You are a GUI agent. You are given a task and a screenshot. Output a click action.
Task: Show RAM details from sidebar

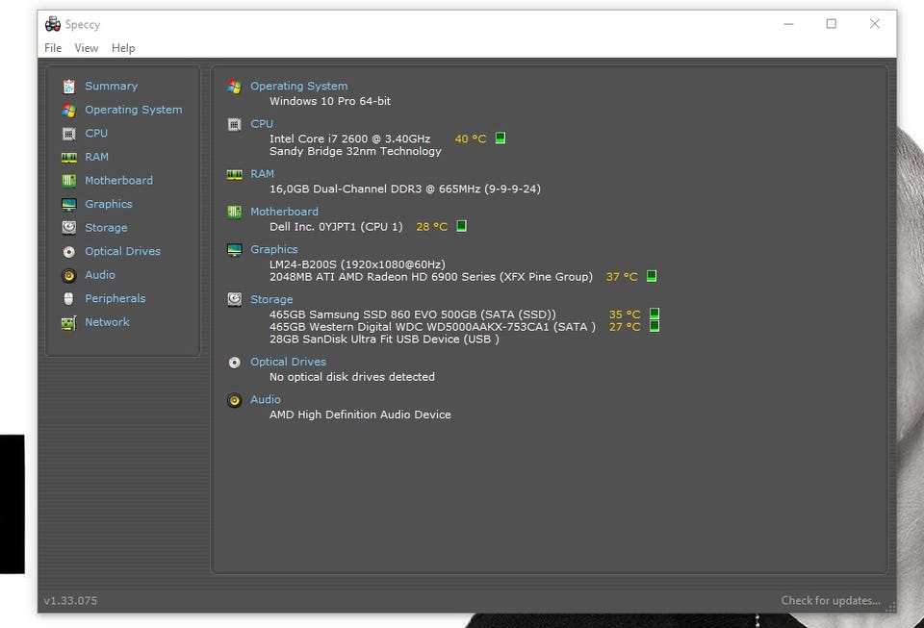point(96,157)
